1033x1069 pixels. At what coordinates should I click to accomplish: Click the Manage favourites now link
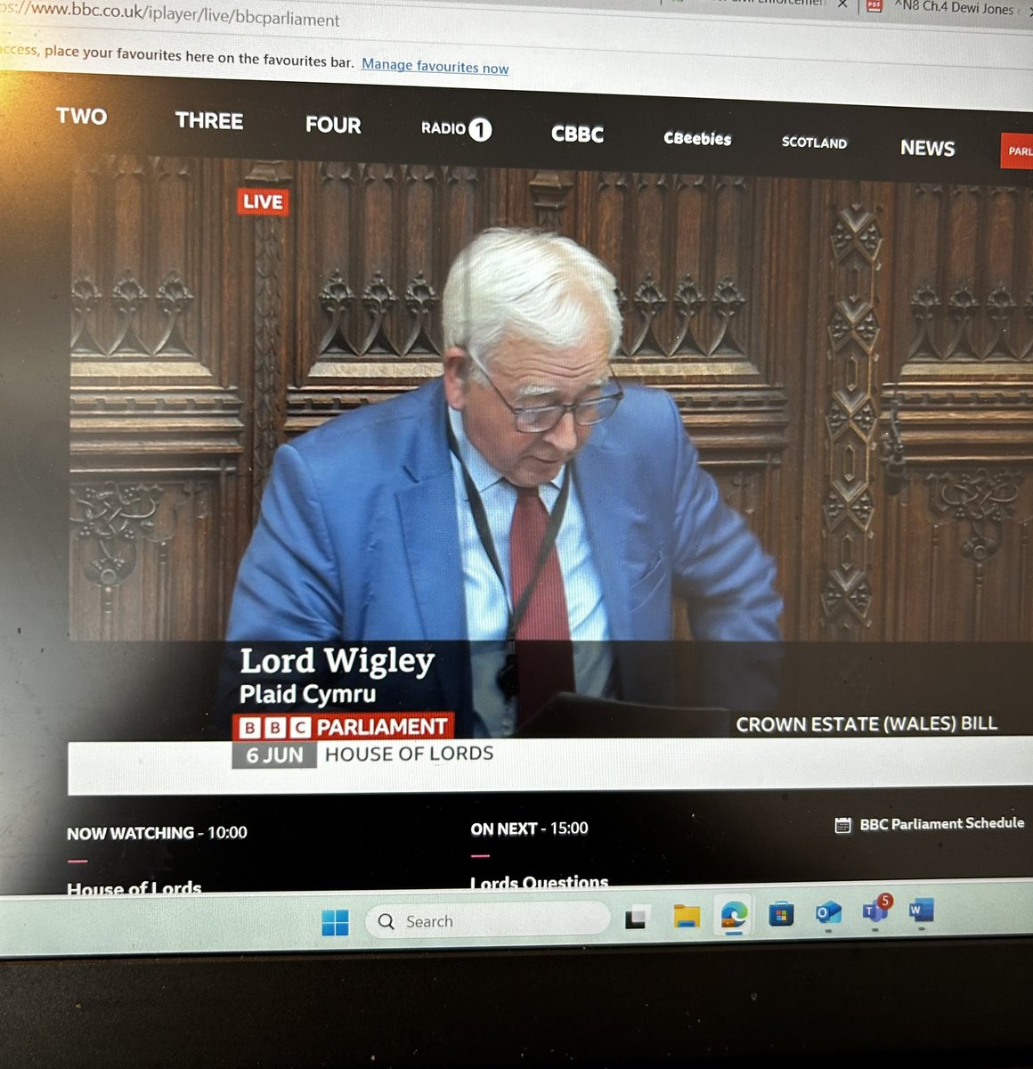click(435, 66)
